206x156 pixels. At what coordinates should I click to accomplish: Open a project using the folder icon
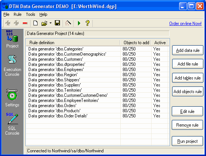tap(44, 23)
